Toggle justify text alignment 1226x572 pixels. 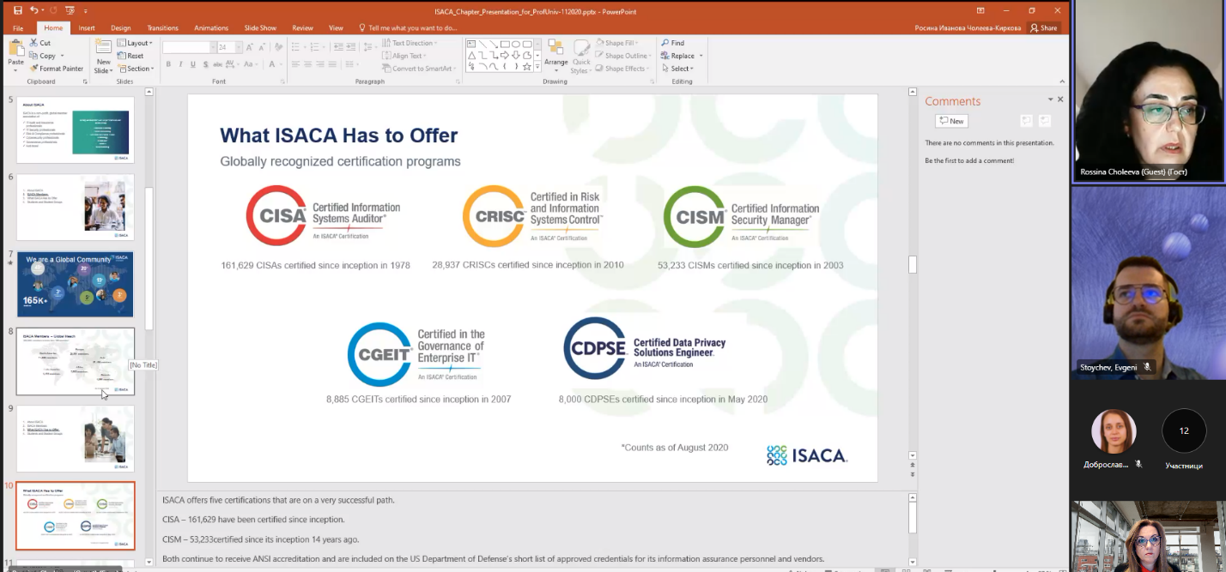pyautogui.click(x=332, y=64)
